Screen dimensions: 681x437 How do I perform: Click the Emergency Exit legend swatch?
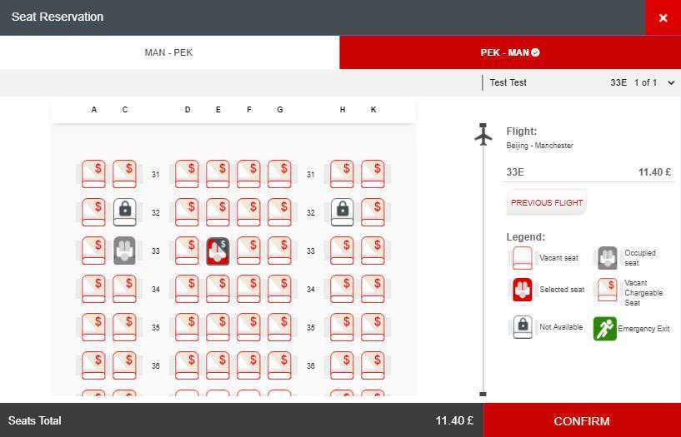tap(604, 329)
